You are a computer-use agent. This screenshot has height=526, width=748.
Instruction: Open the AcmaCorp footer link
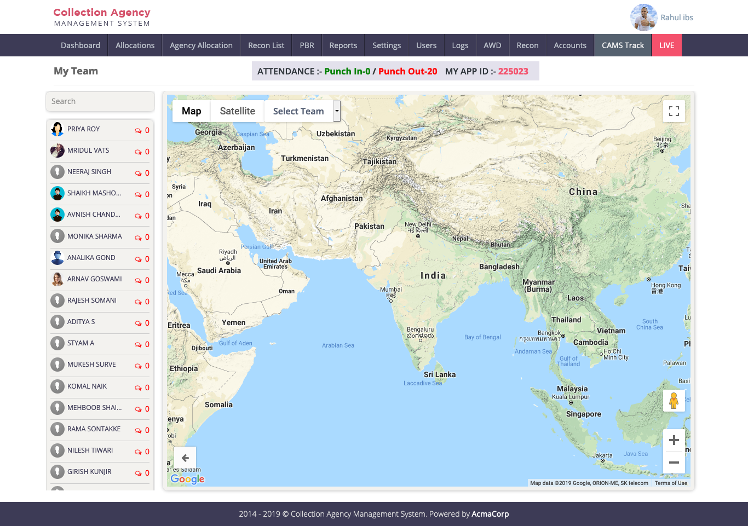tap(490, 514)
